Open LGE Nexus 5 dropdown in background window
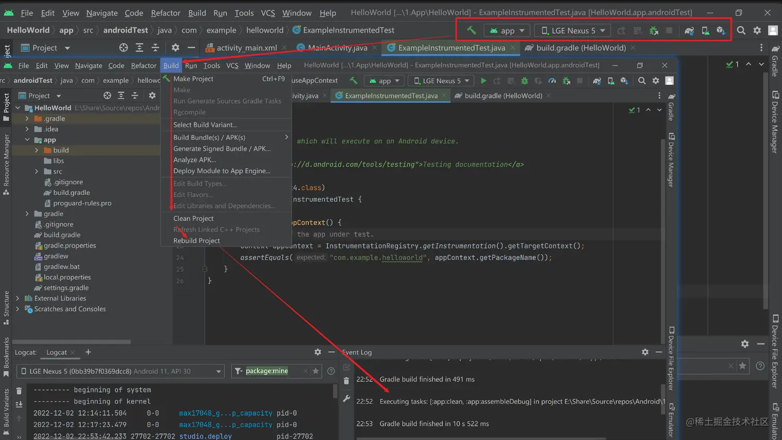Viewport: 782px width, 440px height. tap(572, 31)
